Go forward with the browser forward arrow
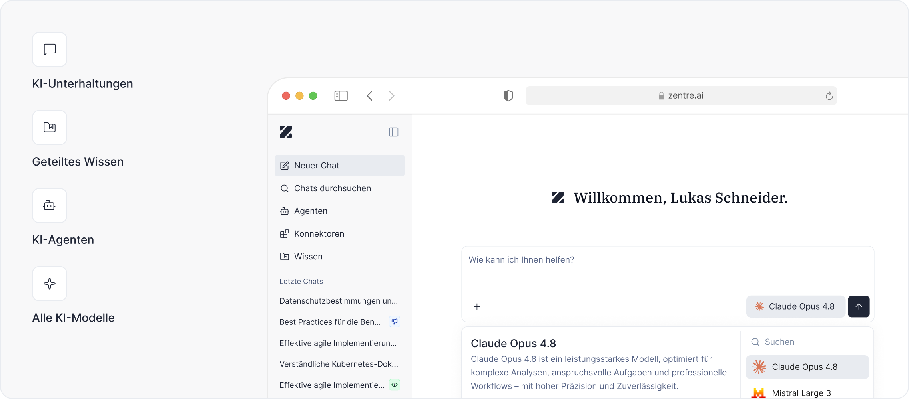The height and width of the screenshot is (399, 909). pos(391,96)
